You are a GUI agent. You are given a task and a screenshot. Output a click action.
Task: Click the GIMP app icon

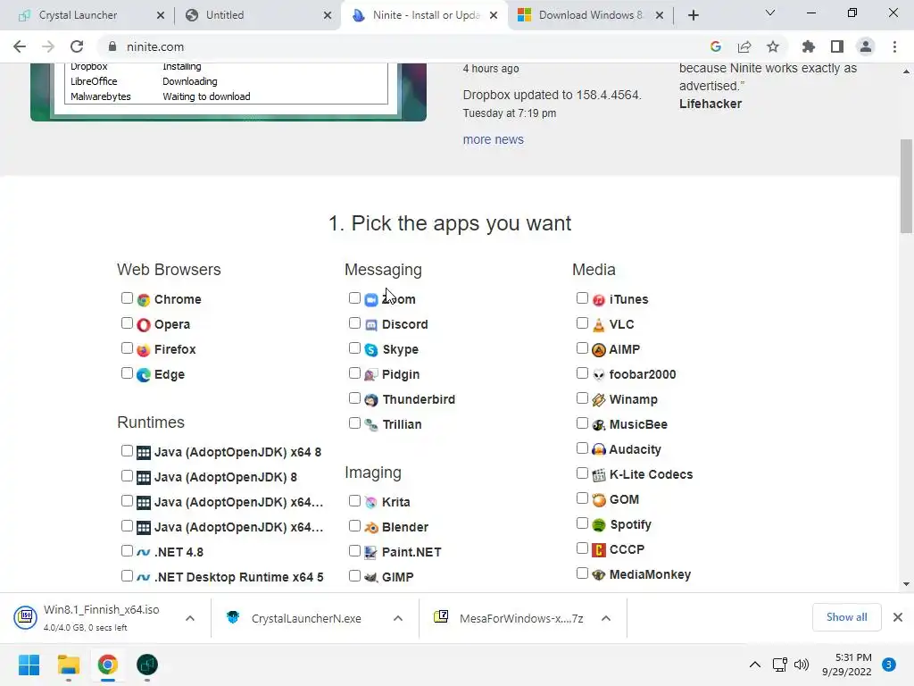point(371,578)
